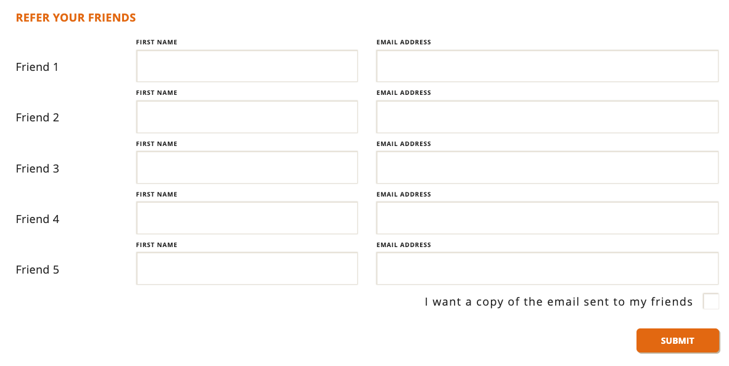Viewport: 729px width, 366px height.
Task: Focus Friend 5 email address input
Action: point(547,269)
